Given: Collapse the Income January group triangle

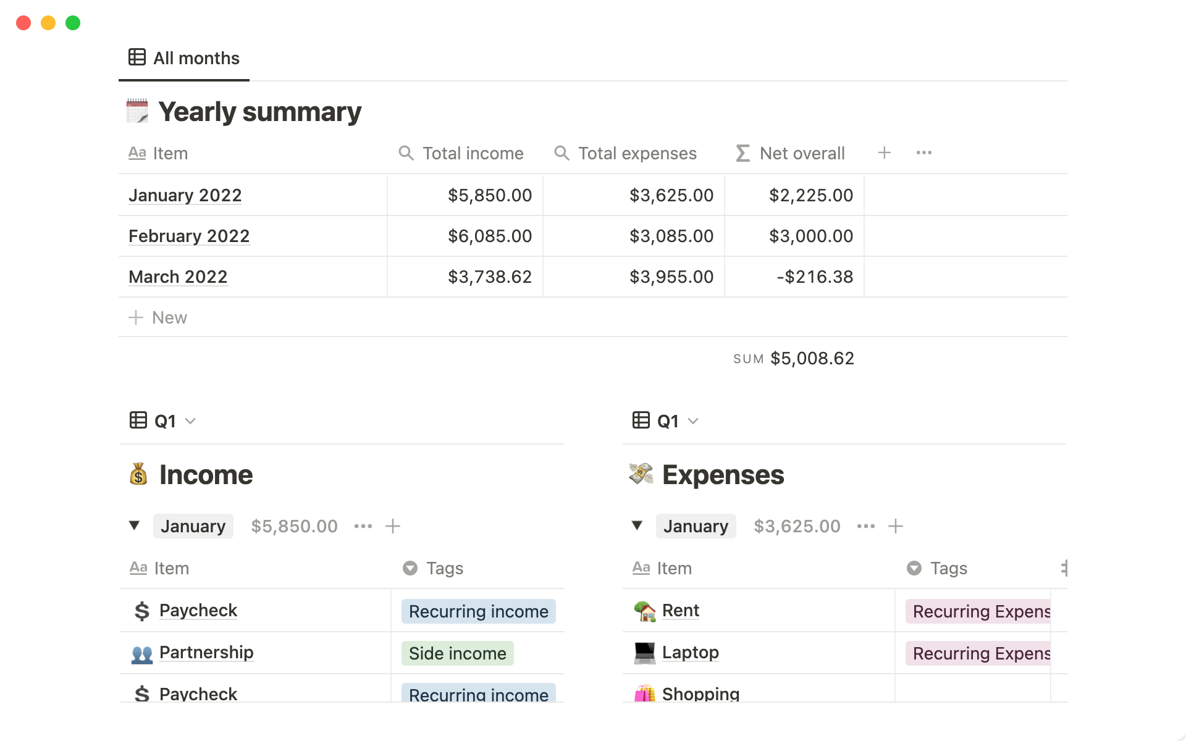Looking at the screenshot, I should (x=134, y=525).
